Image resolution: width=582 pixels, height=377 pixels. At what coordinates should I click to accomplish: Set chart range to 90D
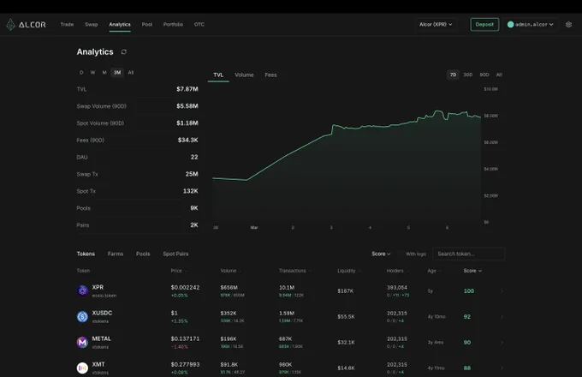(x=484, y=75)
